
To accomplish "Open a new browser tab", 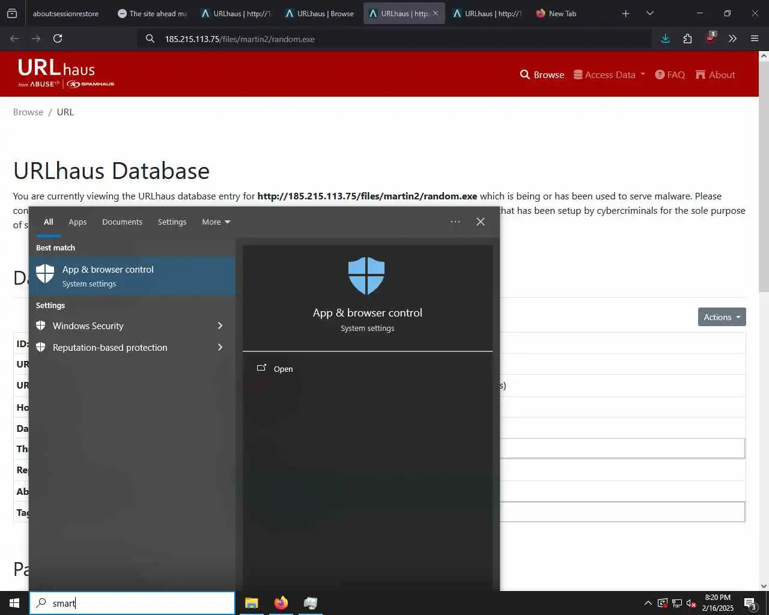I will point(625,13).
